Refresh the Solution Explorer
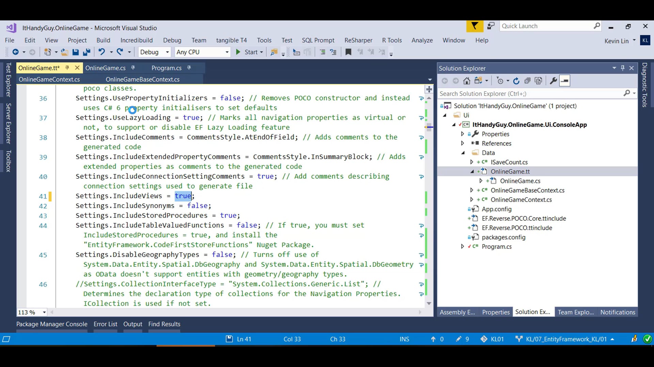654x367 pixels. point(516,81)
